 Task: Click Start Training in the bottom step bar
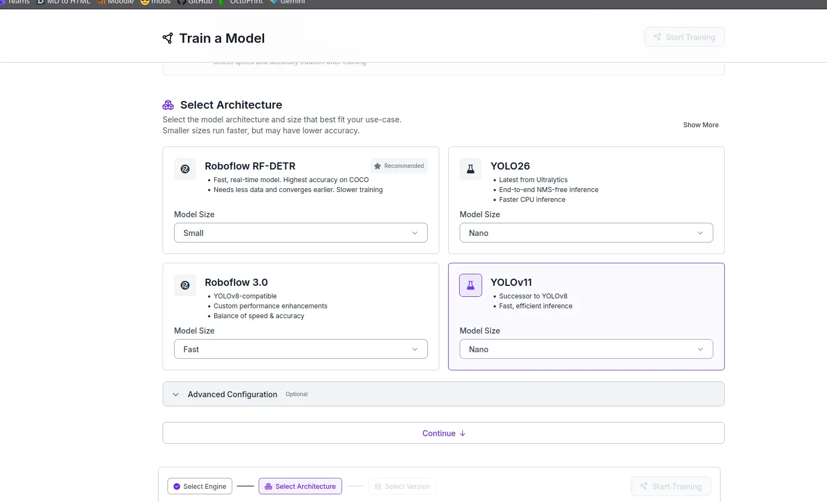point(671,486)
